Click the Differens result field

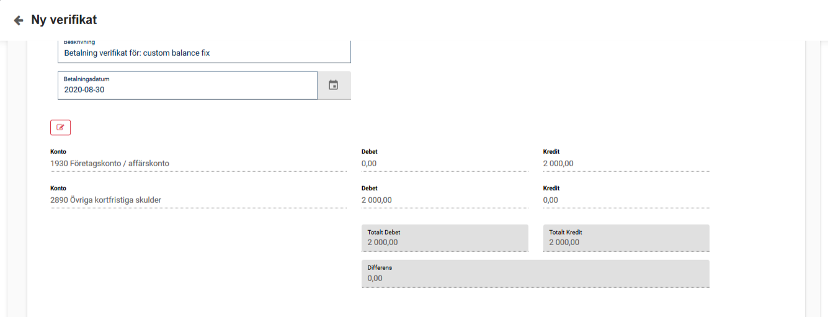point(535,274)
